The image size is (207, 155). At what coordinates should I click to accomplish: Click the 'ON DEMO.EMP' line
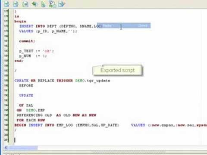point(31,110)
